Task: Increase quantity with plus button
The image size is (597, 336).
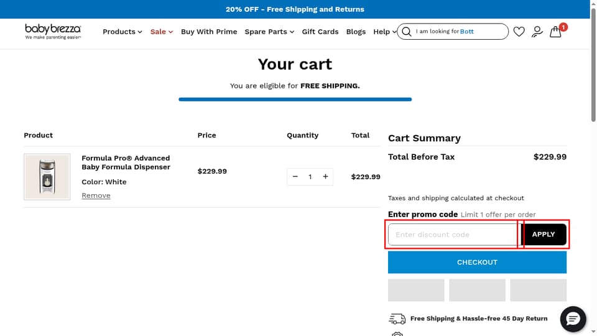Action: point(325,177)
